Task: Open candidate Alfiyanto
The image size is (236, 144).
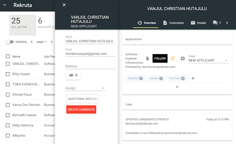Action: [19, 136]
